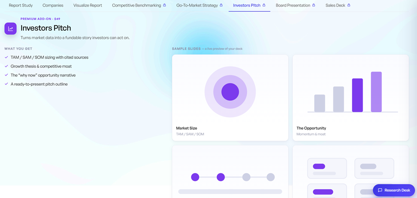Click the SAMPLE SLIDES label
417x198 pixels.
tap(186, 49)
